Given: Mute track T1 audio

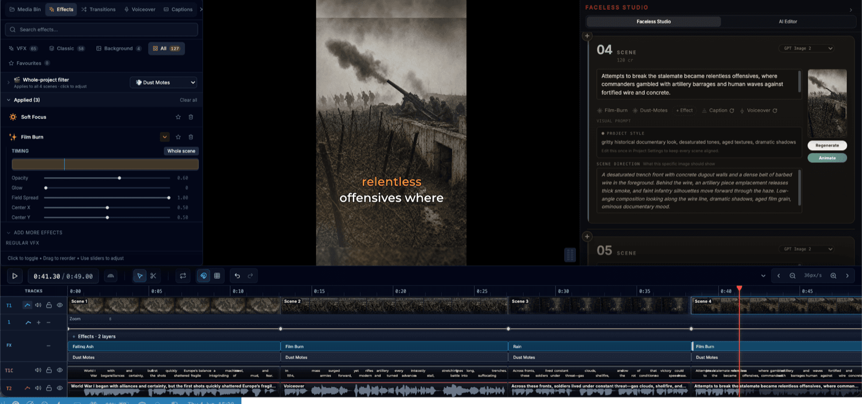Looking at the screenshot, I should [38, 305].
